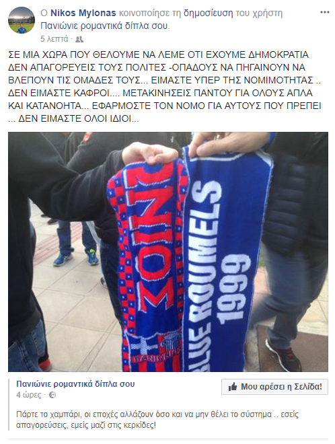Open Πανιώνιε ρομαντικά δίπλα σου link below photo

click(75, 384)
